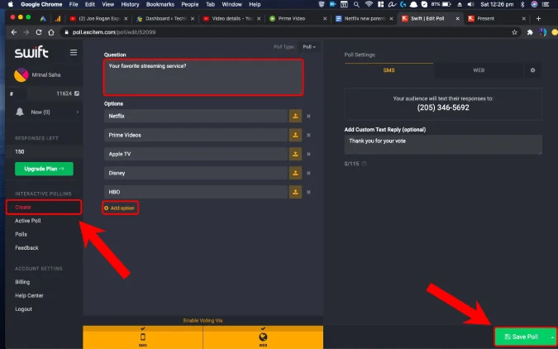Reload the page in Chrome

[x=39, y=32]
